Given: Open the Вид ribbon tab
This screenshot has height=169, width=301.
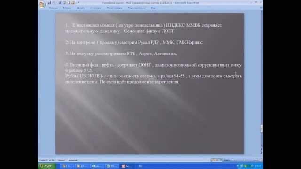Looking at the screenshot, I should tap(153, 8).
